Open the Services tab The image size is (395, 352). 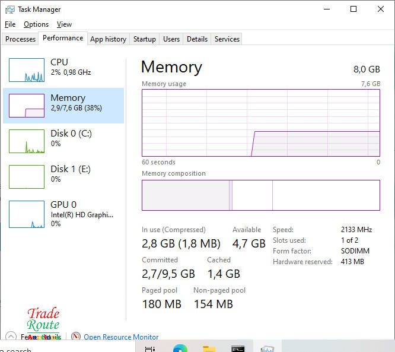227,39
